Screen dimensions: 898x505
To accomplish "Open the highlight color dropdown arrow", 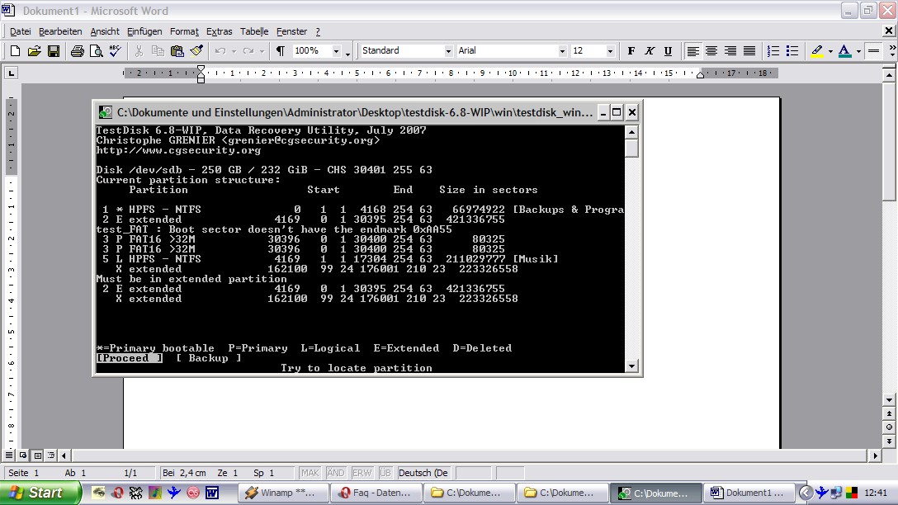I will pyautogui.click(x=830, y=51).
